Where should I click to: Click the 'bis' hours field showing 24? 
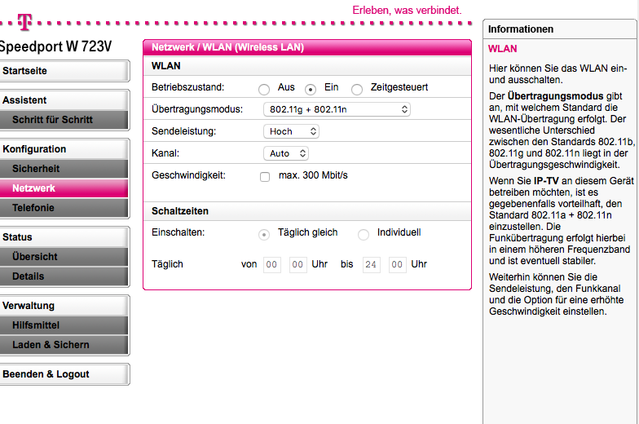(372, 264)
